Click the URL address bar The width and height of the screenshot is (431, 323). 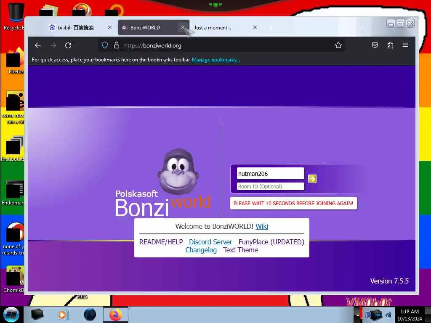(221, 45)
